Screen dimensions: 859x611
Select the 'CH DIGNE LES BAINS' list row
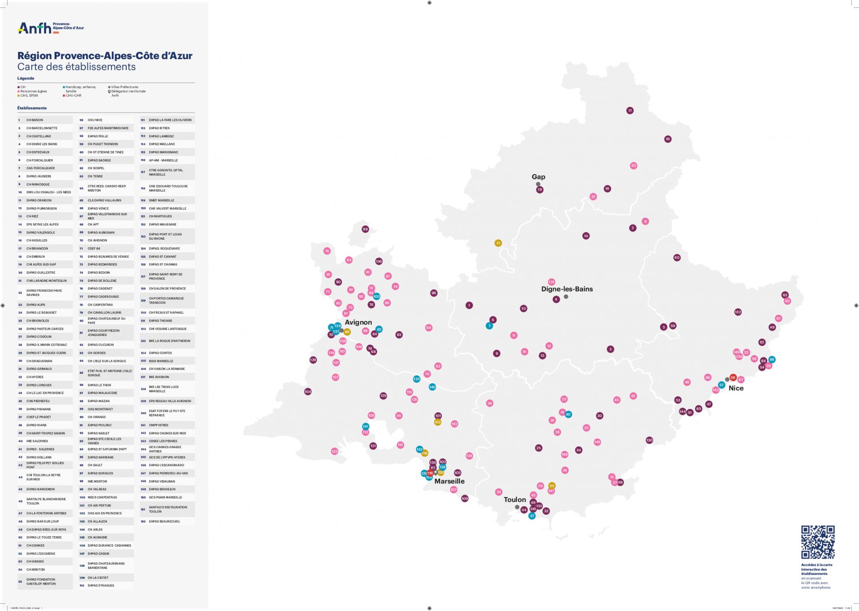pyautogui.click(x=45, y=144)
